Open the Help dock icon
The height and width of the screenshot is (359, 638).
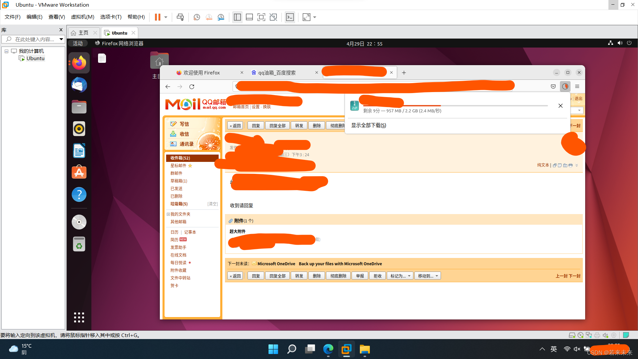click(x=79, y=194)
